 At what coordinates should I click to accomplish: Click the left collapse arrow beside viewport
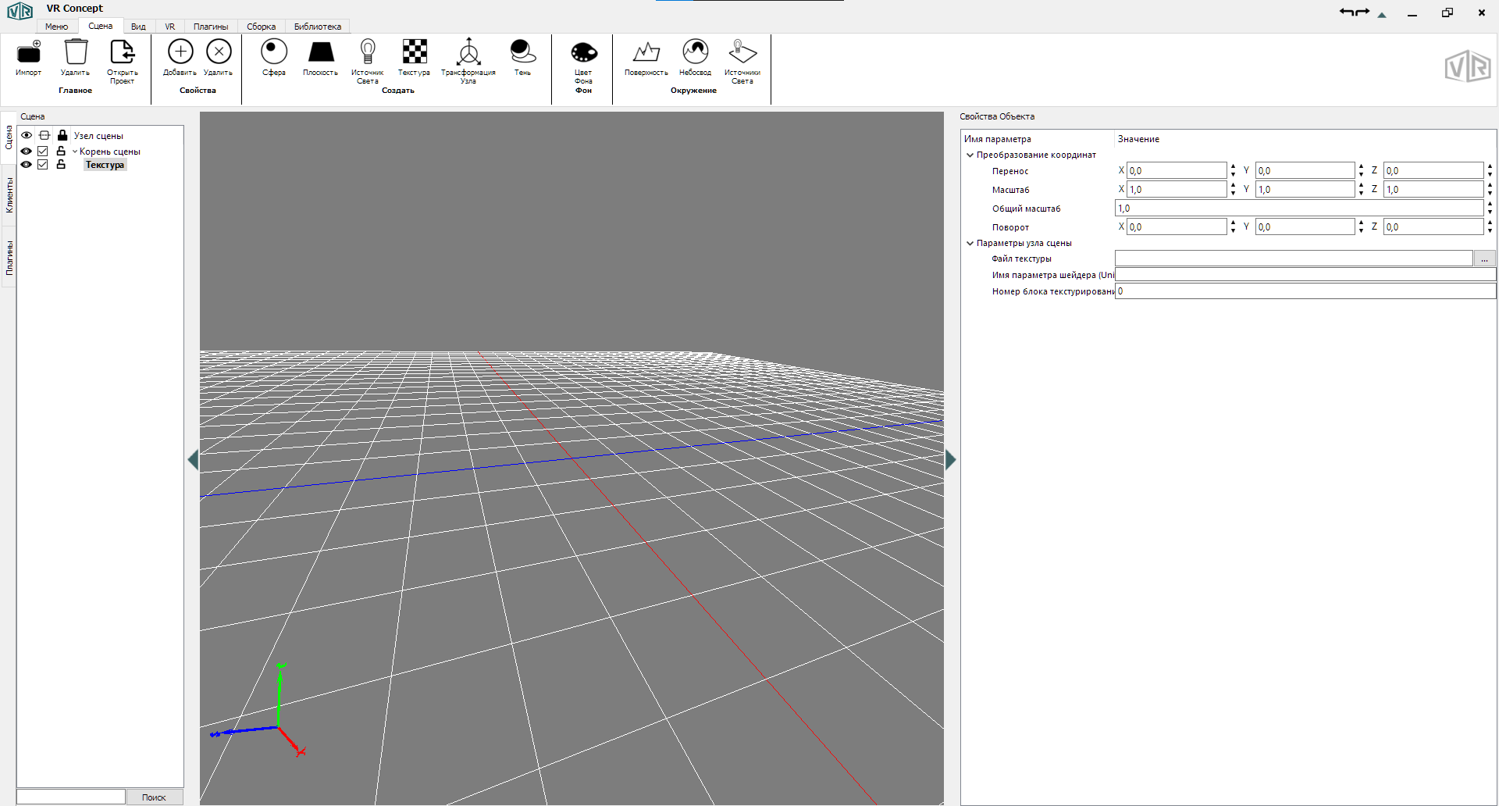point(193,460)
